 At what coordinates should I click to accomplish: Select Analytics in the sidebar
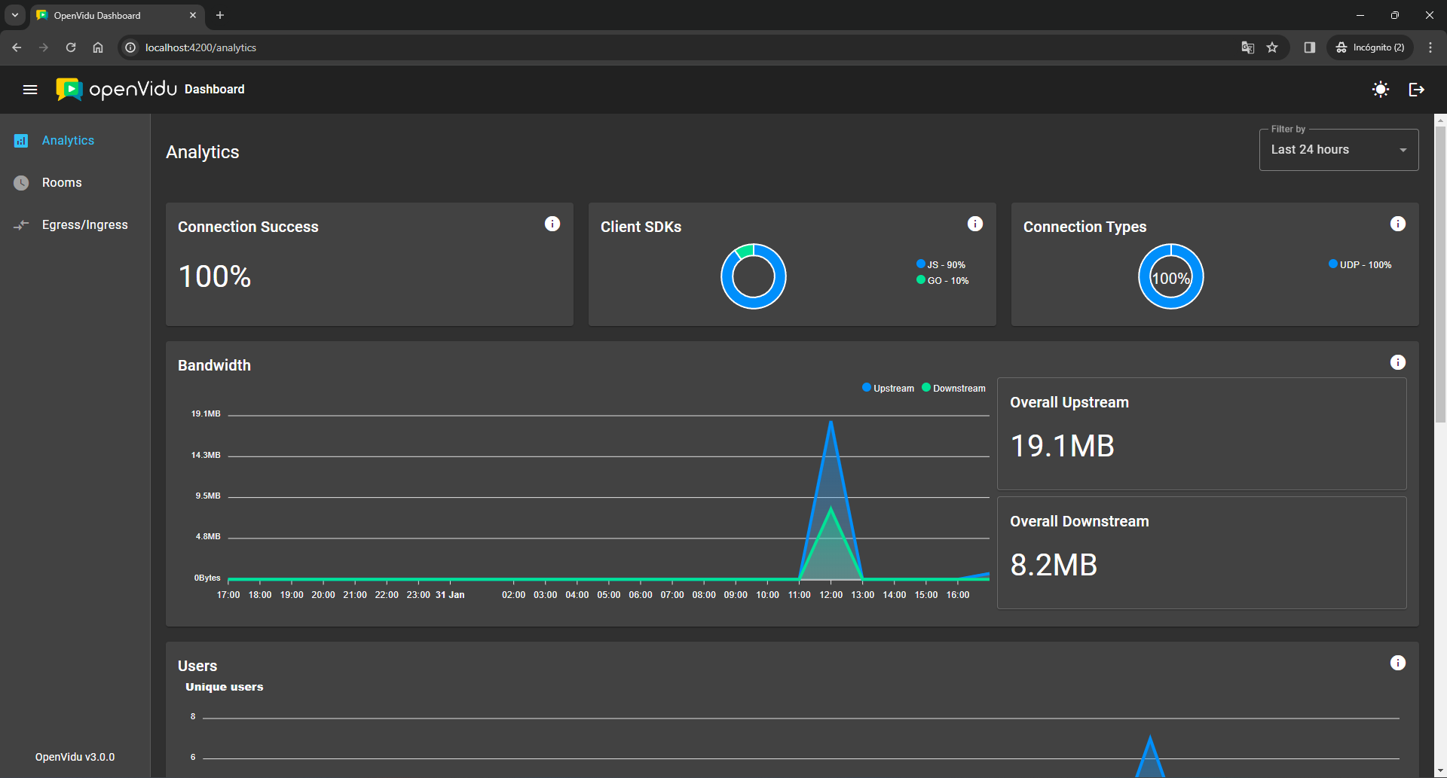pyautogui.click(x=68, y=141)
